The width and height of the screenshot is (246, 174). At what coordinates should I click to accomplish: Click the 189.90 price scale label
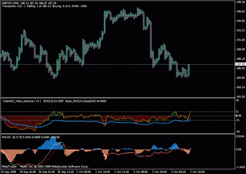click(240, 49)
